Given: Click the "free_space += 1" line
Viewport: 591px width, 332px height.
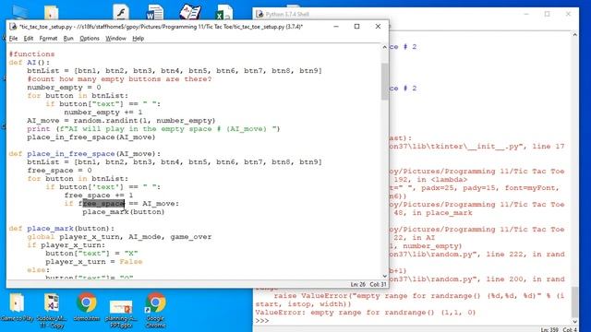Looking at the screenshot, I should point(99,195).
